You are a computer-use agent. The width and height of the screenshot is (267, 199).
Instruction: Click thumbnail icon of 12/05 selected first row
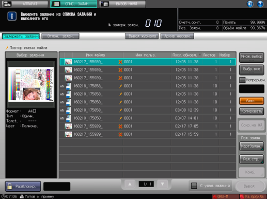point(68,62)
